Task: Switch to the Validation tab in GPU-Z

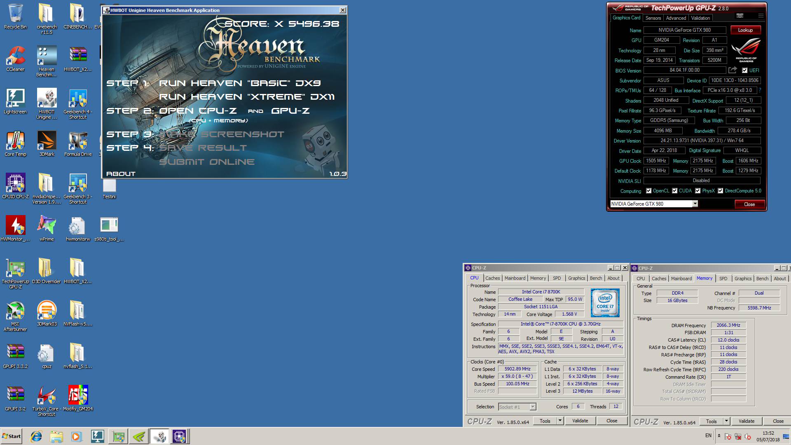Action: click(x=700, y=18)
